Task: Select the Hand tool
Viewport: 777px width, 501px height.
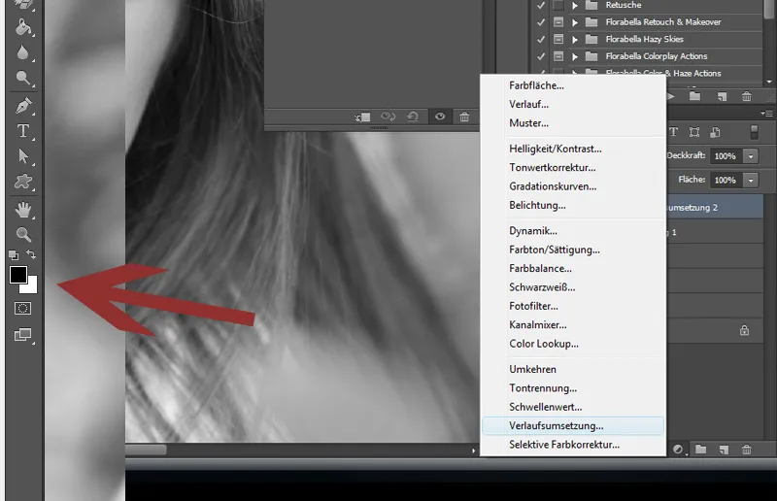Action: tap(22, 210)
